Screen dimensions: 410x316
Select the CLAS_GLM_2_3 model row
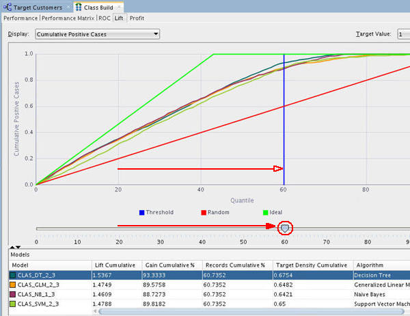[210, 285]
